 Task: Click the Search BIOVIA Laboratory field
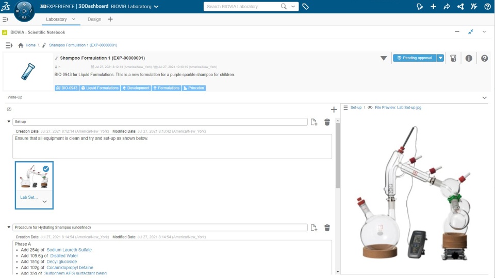(x=241, y=6)
